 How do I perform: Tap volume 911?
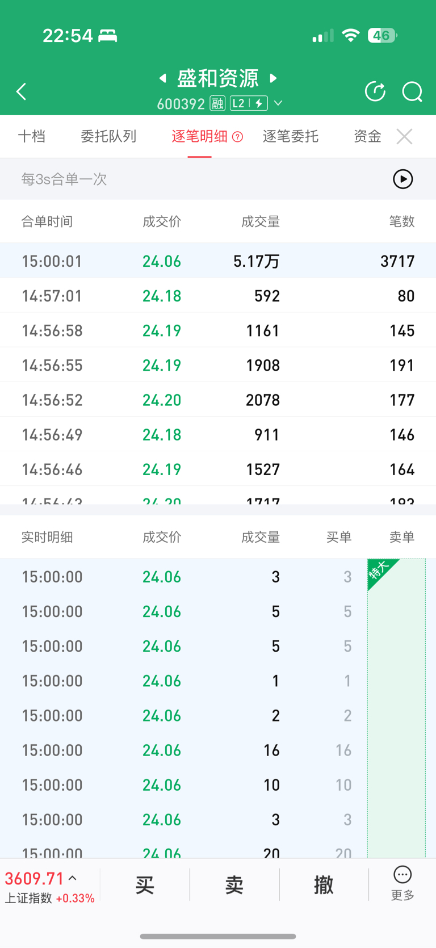(x=267, y=434)
